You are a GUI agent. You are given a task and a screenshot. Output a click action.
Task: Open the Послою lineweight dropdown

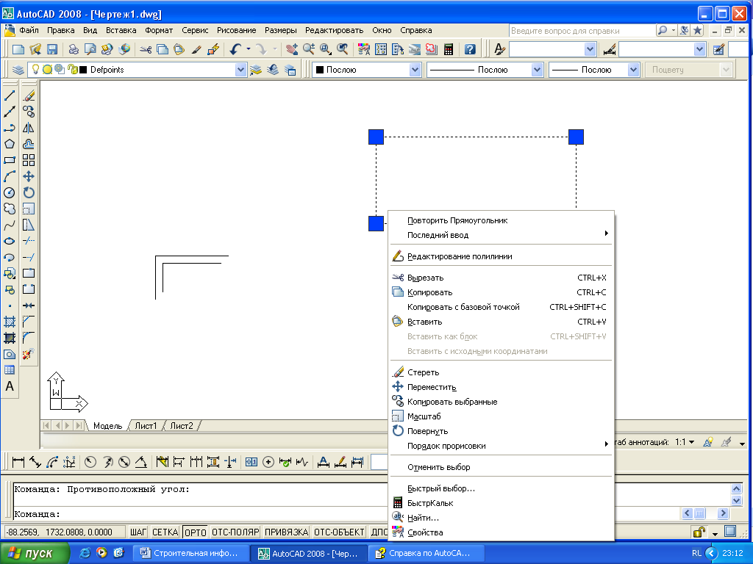click(633, 70)
